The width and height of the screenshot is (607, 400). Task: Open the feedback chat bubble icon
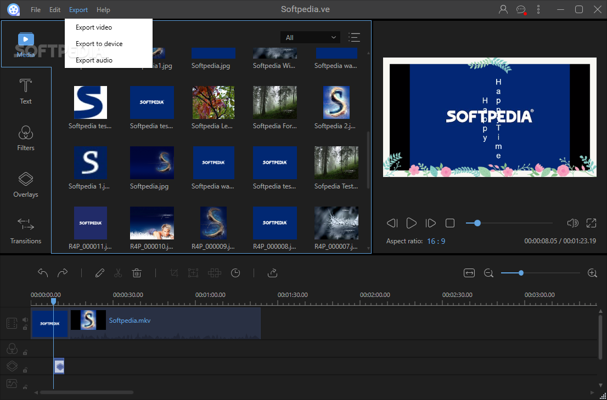(x=521, y=10)
